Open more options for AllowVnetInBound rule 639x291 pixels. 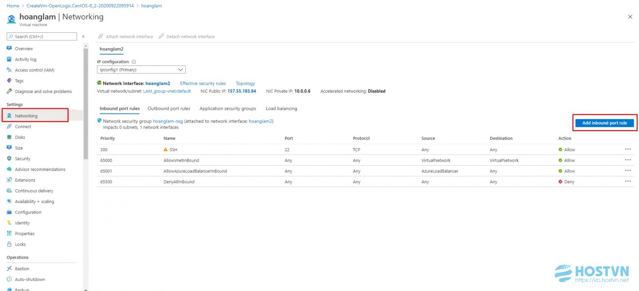click(628, 160)
